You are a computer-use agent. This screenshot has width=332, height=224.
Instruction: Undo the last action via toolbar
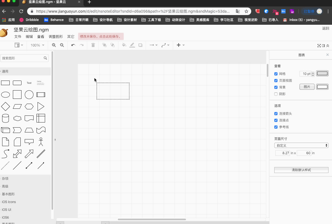73,45
